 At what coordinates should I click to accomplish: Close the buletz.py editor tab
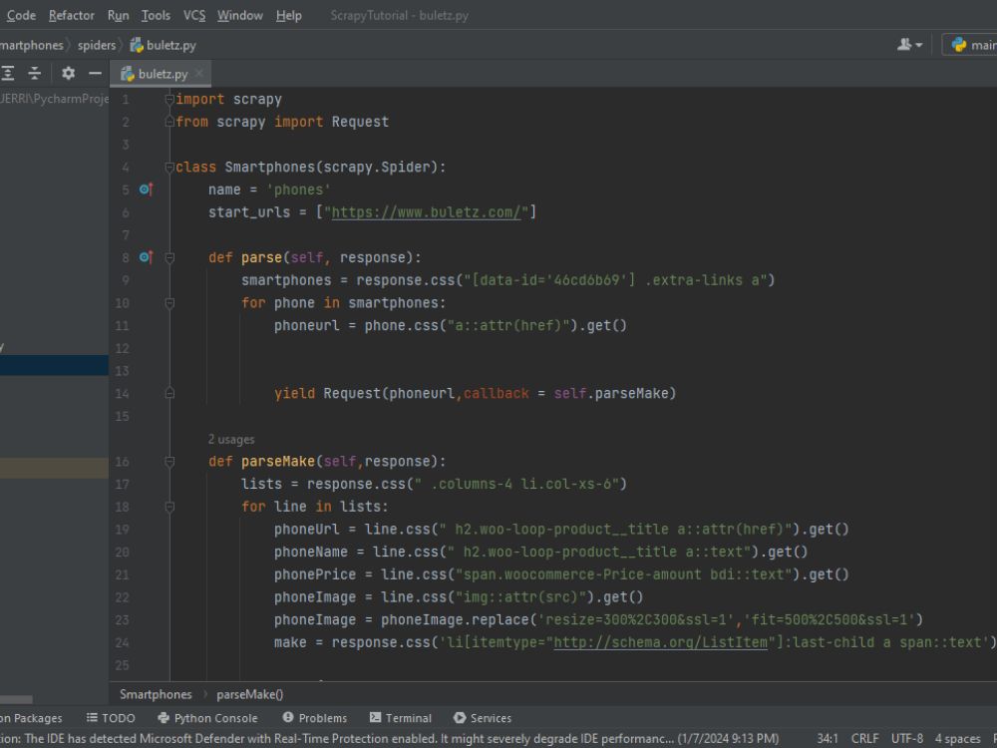(199, 73)
